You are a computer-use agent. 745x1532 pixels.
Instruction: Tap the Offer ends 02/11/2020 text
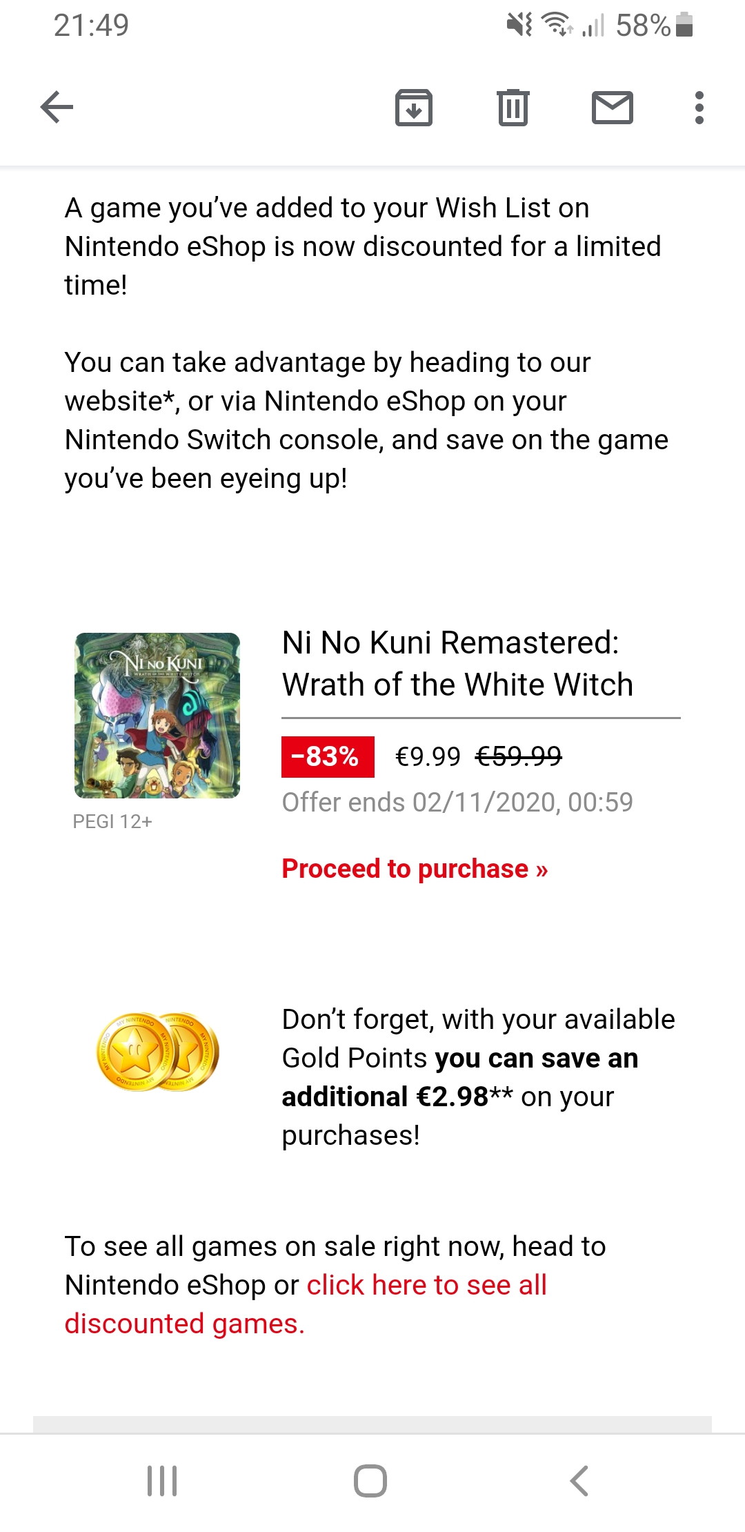tap(457, 803)
